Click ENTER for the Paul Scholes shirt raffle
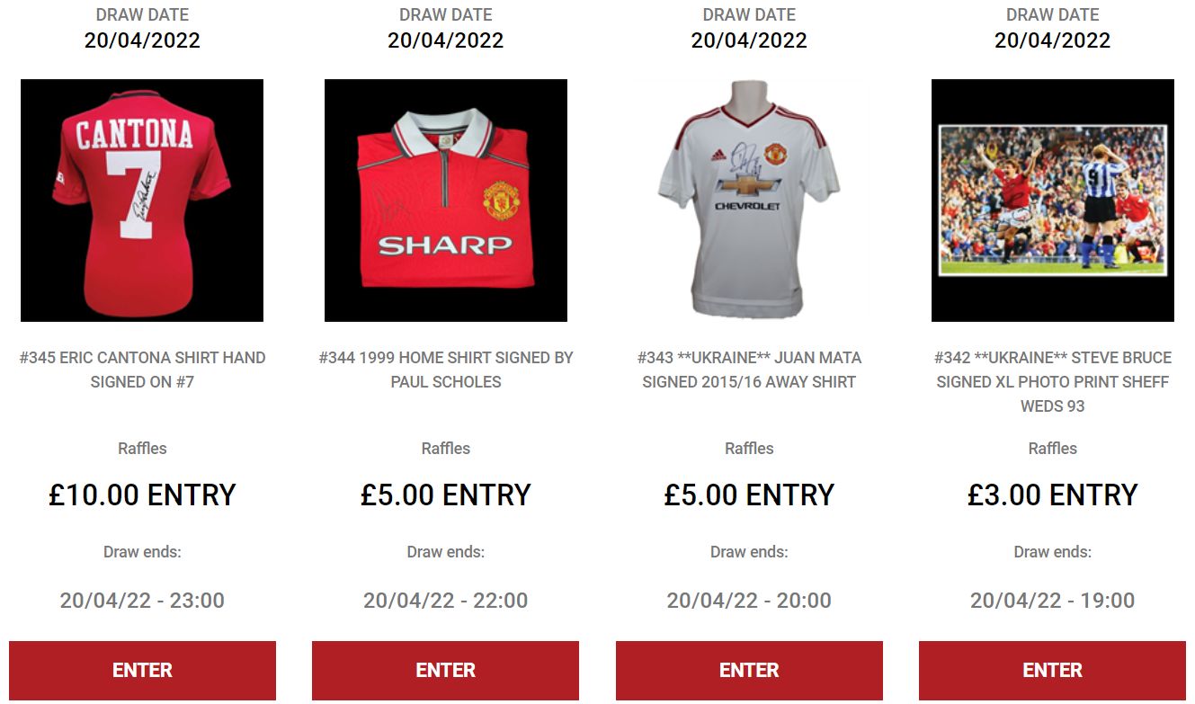1195x704 pixels. pyautogui.click(x=446, y=671)
